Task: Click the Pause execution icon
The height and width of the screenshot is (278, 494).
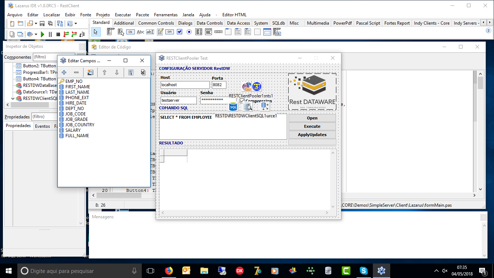Action: point(50,34)
